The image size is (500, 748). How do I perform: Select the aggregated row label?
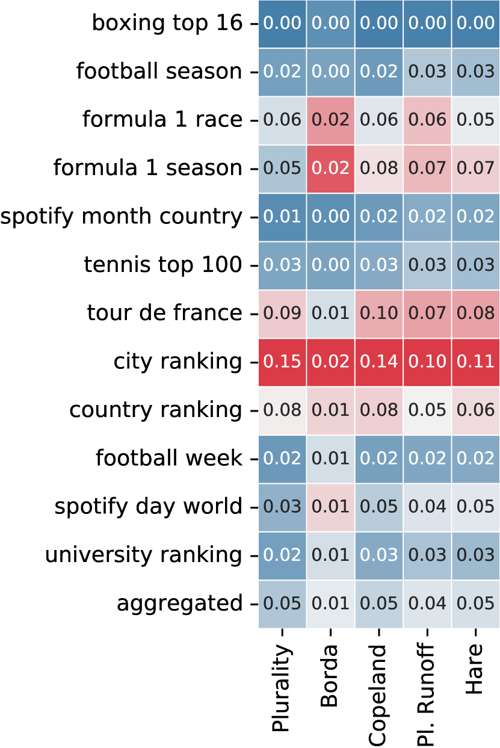coord(179,603)
